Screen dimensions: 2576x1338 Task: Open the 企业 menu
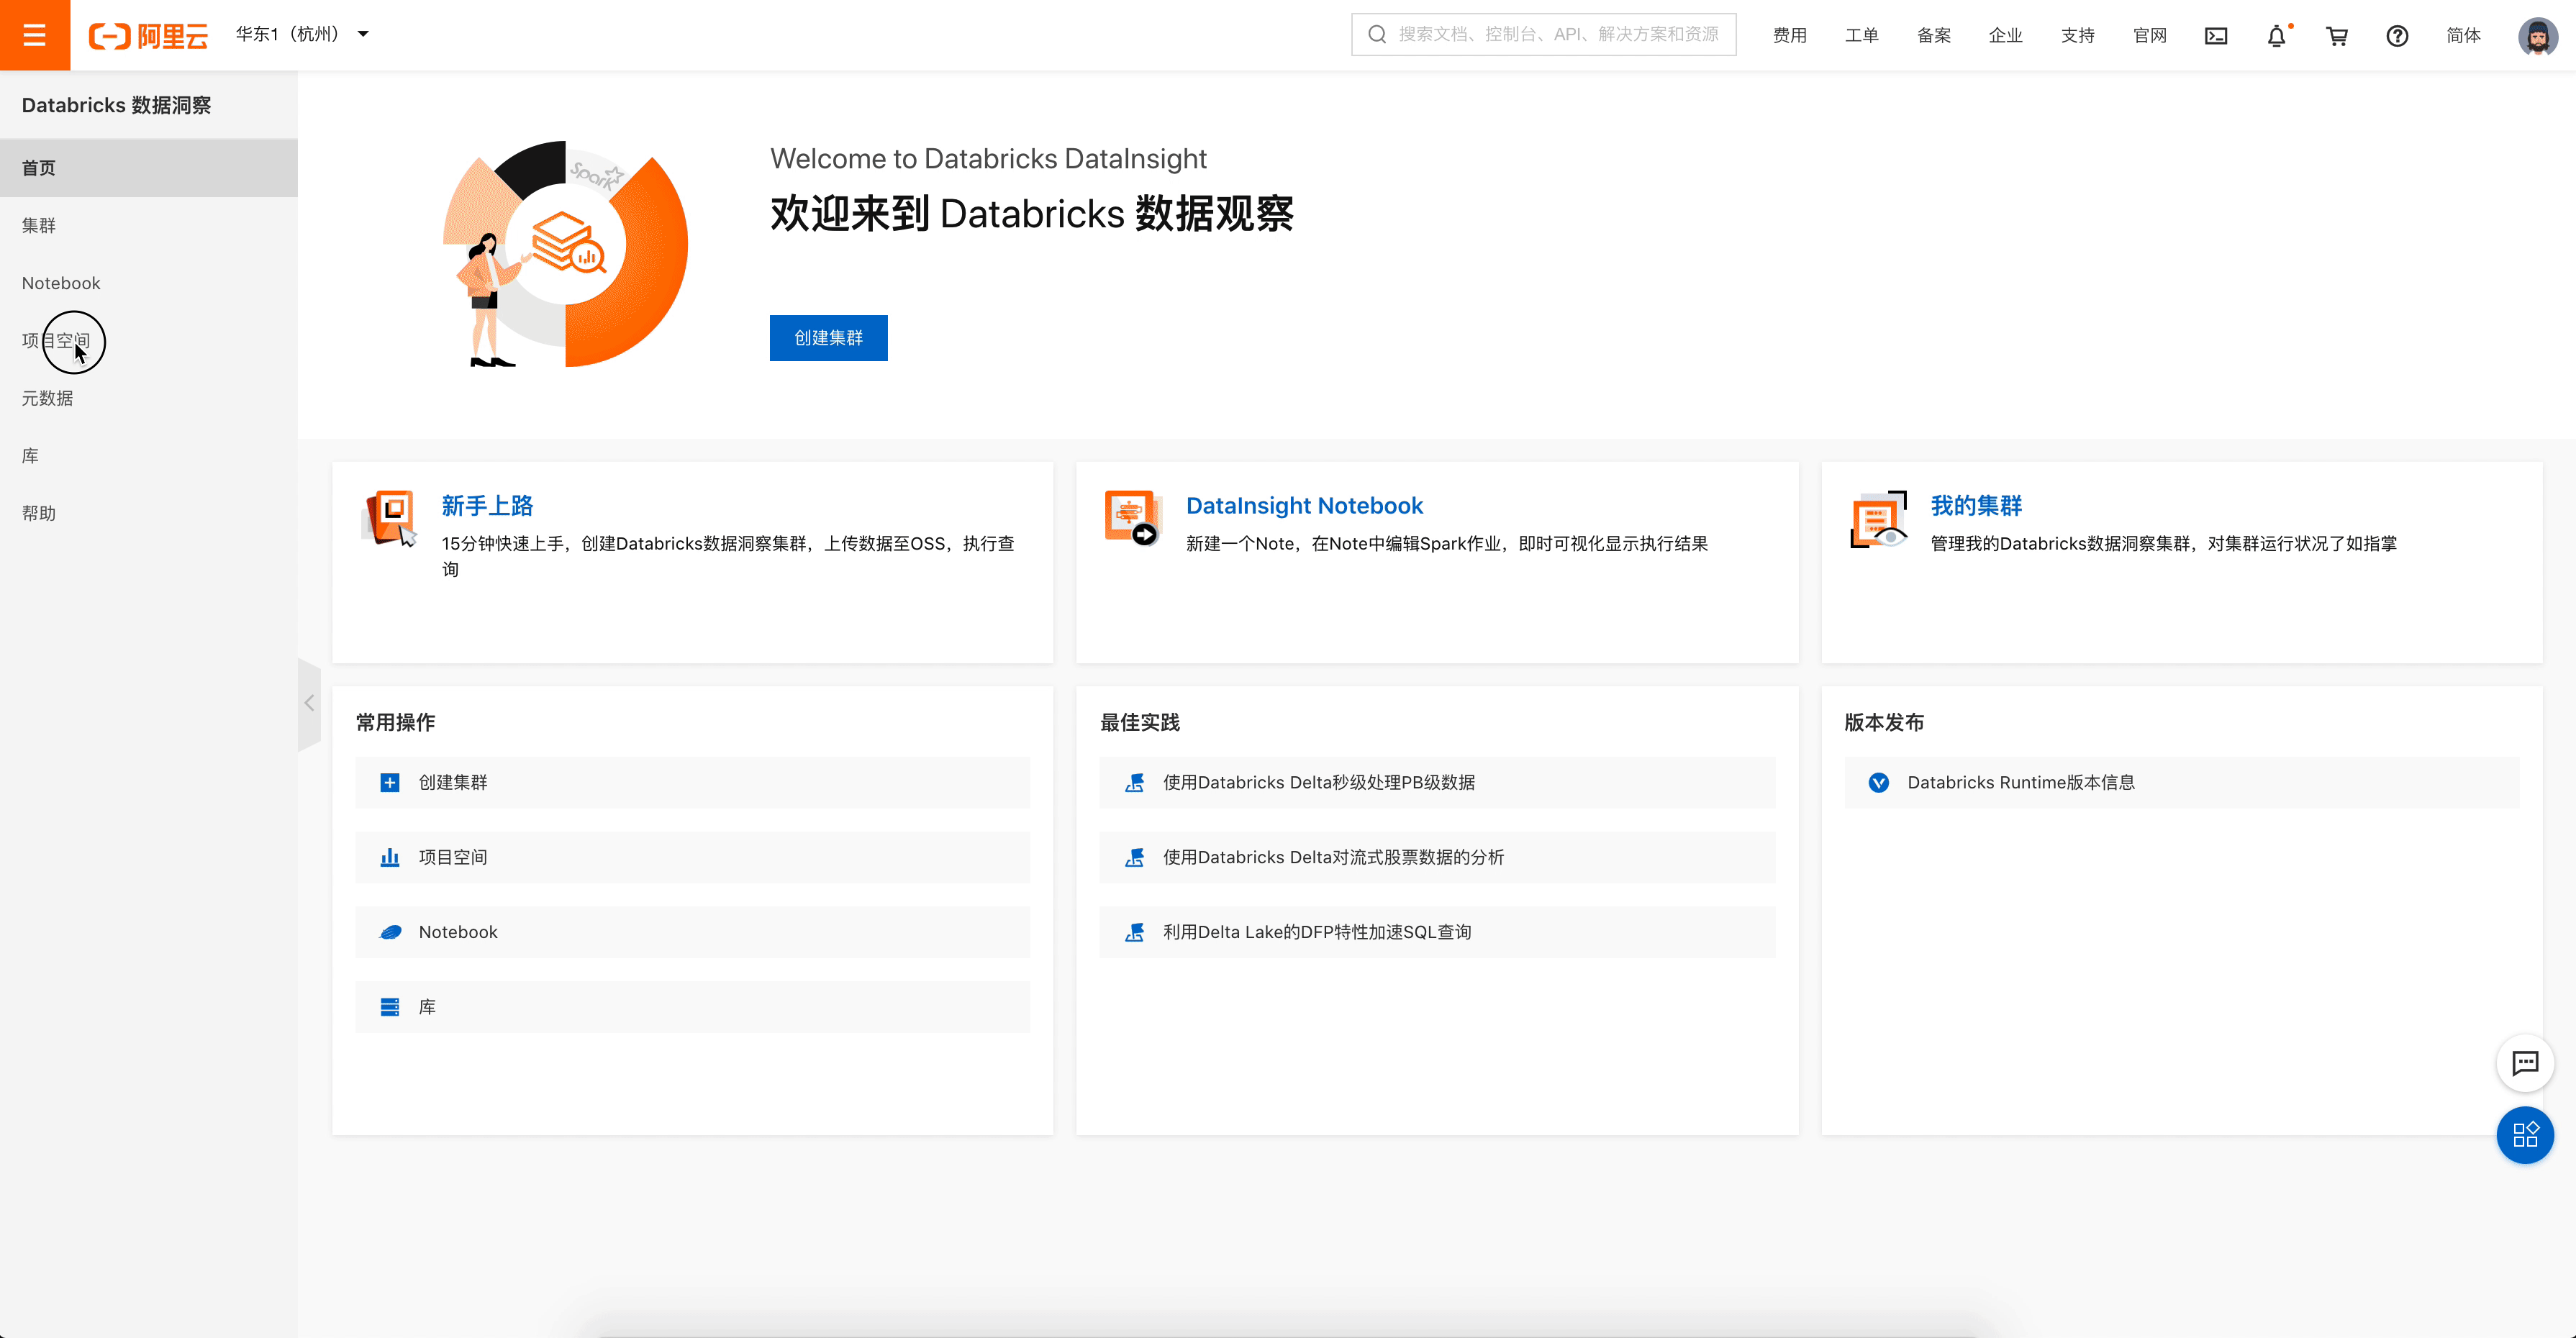click(x=2005, y=36)
